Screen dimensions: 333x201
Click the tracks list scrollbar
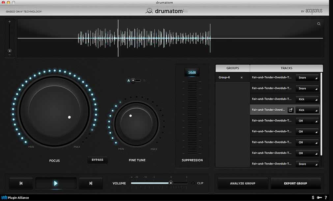click(321, 114)
